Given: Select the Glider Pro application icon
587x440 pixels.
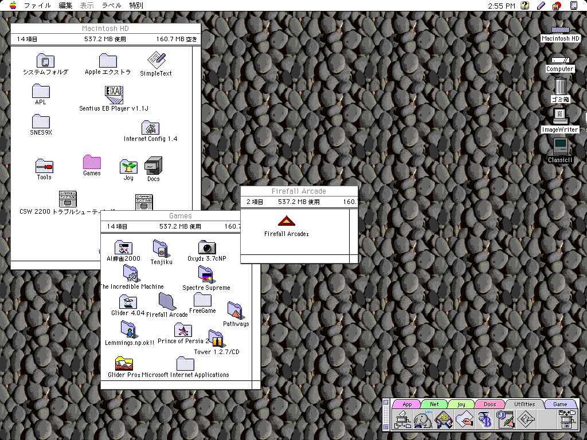Looking at the screenshot, I should pyautogui.click(x=124, y=363).
